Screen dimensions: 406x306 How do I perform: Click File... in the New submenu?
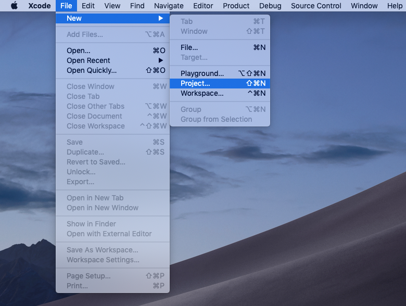click(x=220, y=48)
